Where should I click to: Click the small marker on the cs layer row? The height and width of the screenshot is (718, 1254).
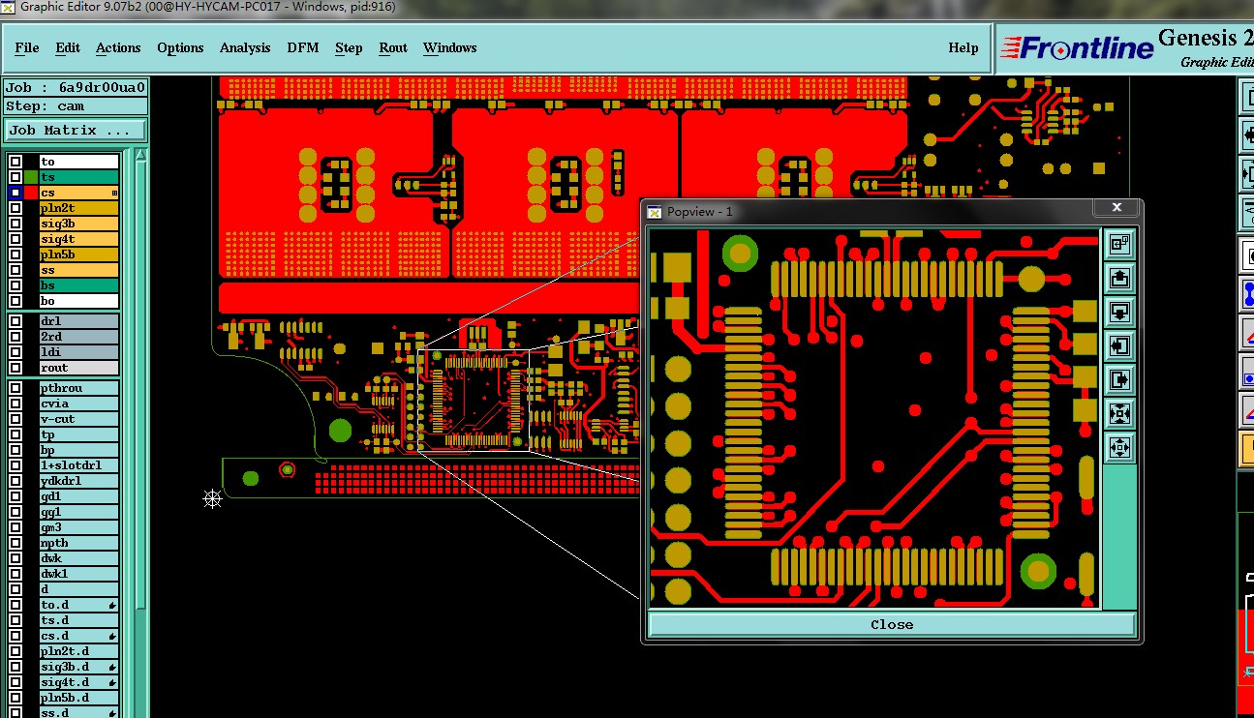click(x=114, y=194)
